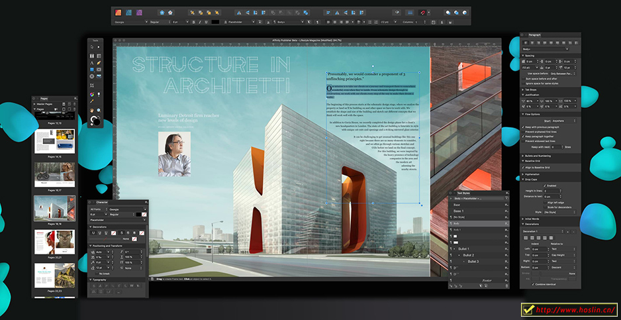
Task: Open the Georgia font dropdown in toolbar
Action: pos(130,23)
